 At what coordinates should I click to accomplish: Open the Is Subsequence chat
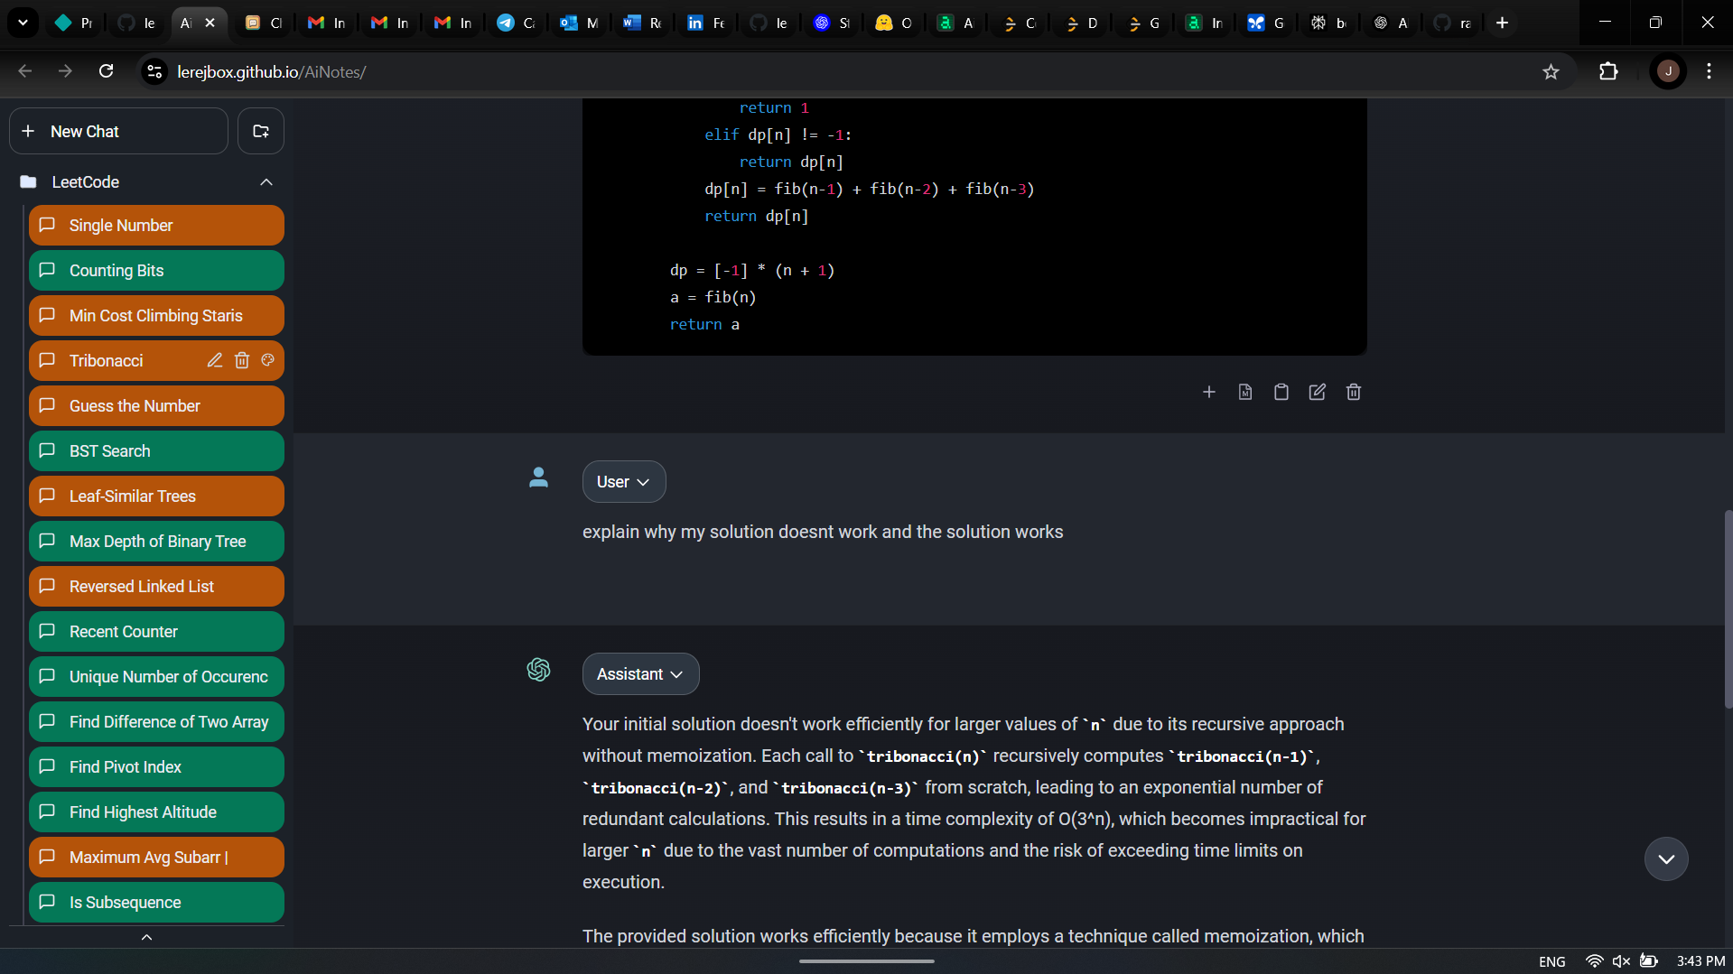coord(156,903)
